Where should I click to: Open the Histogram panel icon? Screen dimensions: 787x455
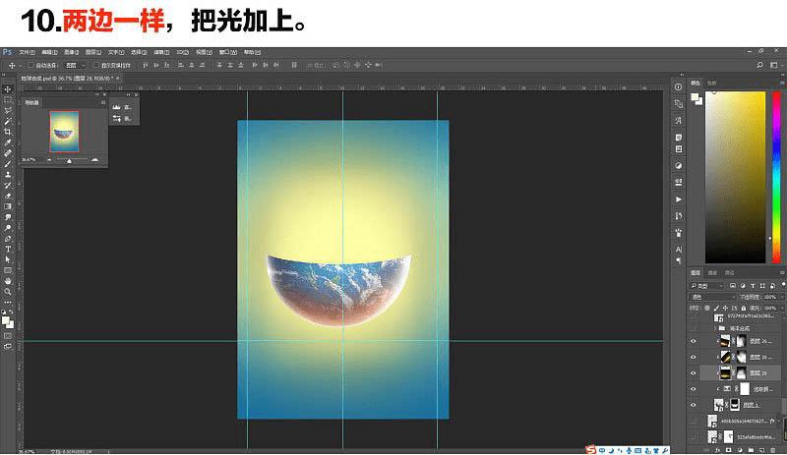[116, 107]
